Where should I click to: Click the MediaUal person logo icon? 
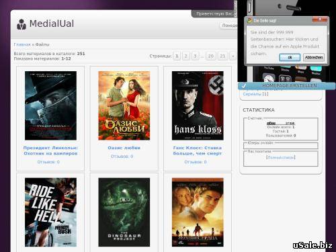click(x=22, y=24)
